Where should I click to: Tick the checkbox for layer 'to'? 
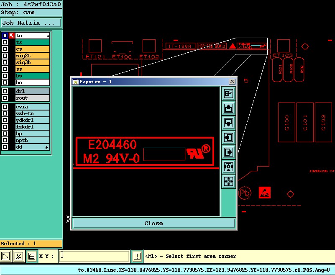(5, 36)
